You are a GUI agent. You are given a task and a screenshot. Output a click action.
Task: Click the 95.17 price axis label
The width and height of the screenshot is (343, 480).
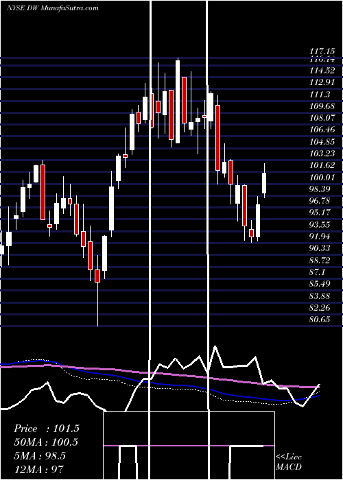coord(320,213)
